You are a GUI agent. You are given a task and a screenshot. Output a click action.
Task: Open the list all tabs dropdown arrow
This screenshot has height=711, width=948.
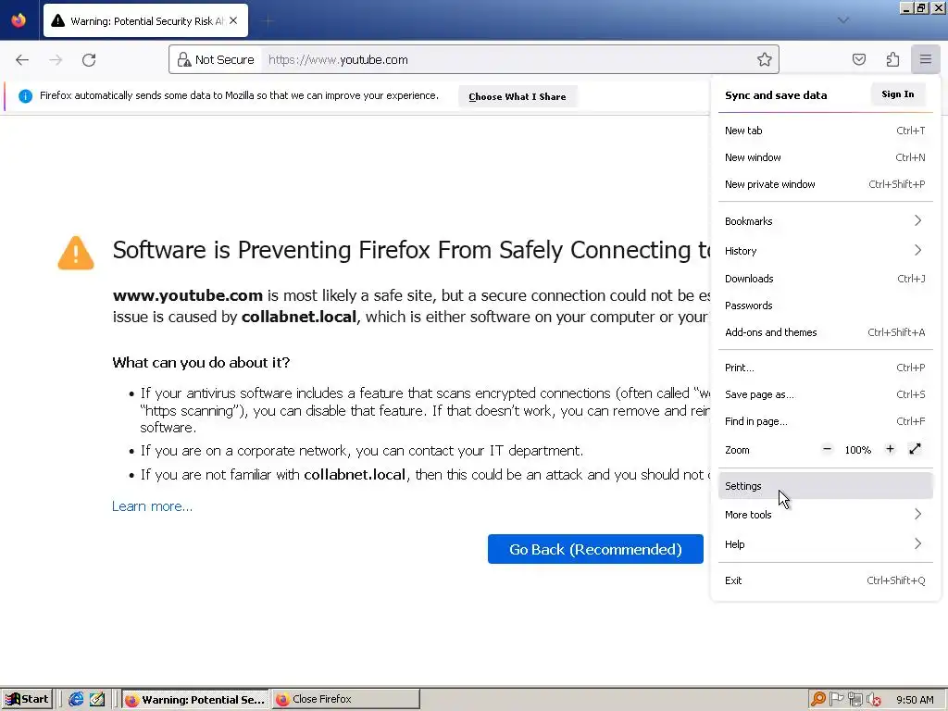[x=843, y=20]
